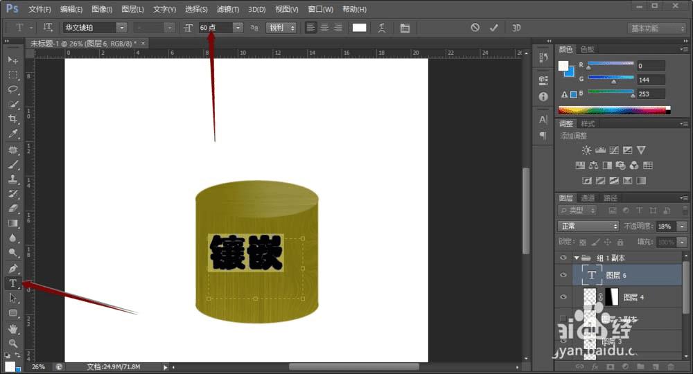Collapse the 组 1 副本 layer group
Image resolution: width=693 pixels, height=374 pixels.
pos(575,258)
